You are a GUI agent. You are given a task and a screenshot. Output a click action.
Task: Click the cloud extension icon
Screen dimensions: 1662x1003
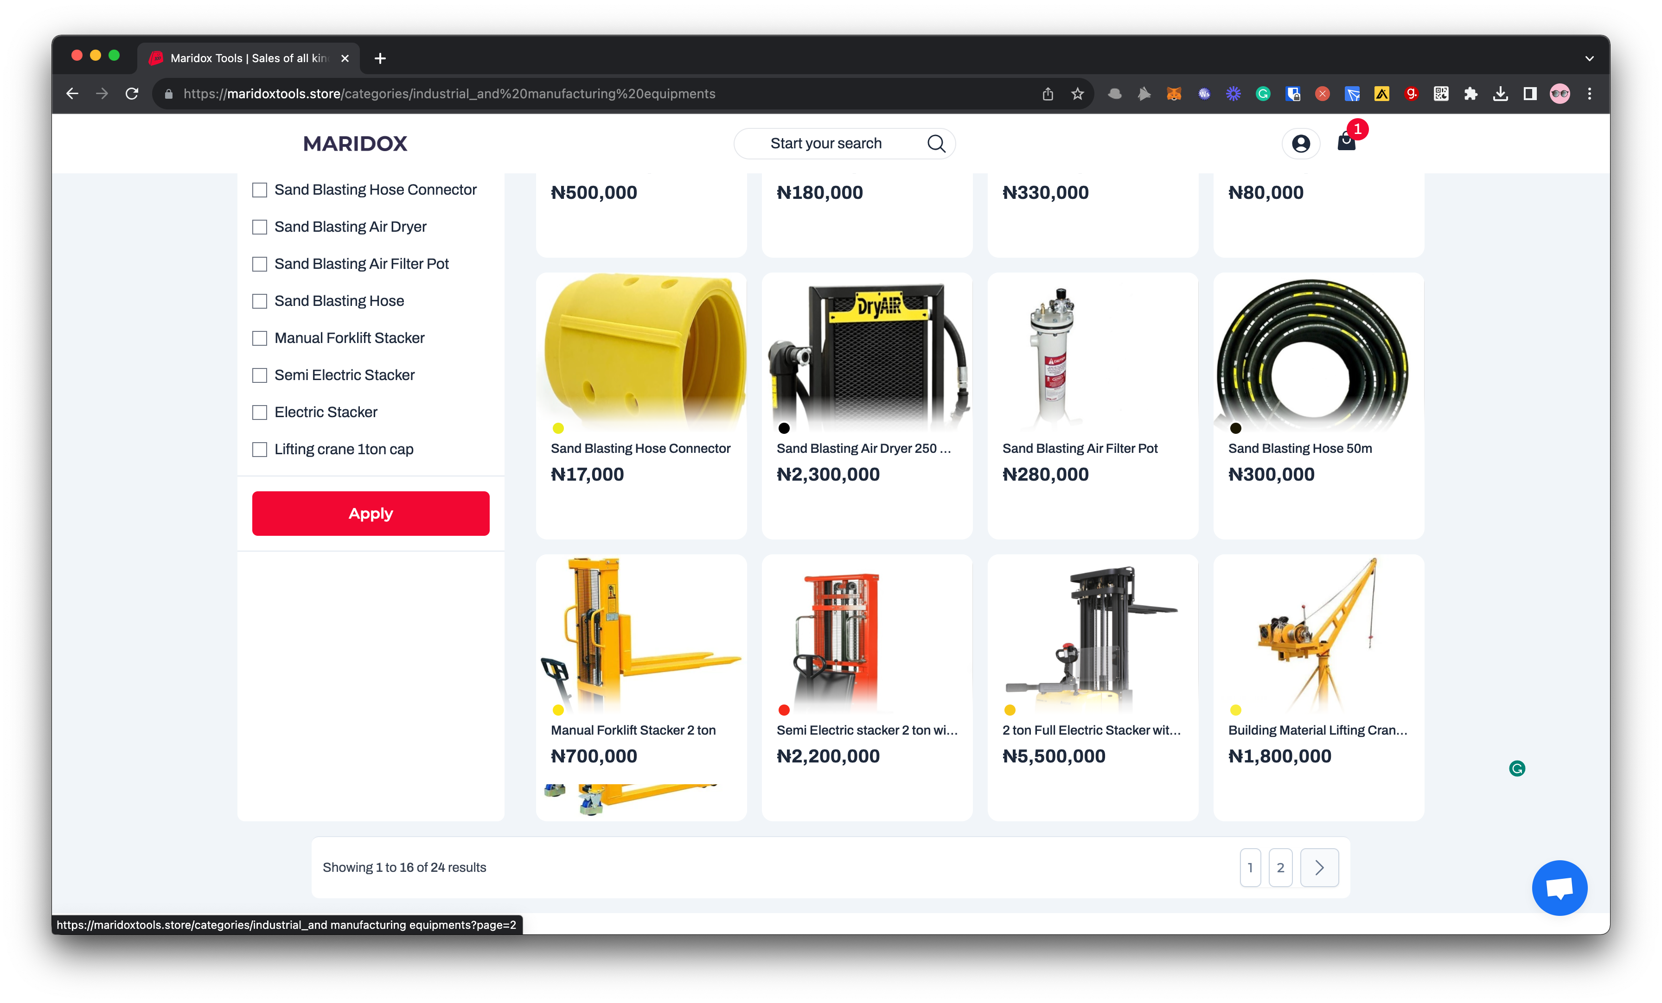tap(1114, 94)
